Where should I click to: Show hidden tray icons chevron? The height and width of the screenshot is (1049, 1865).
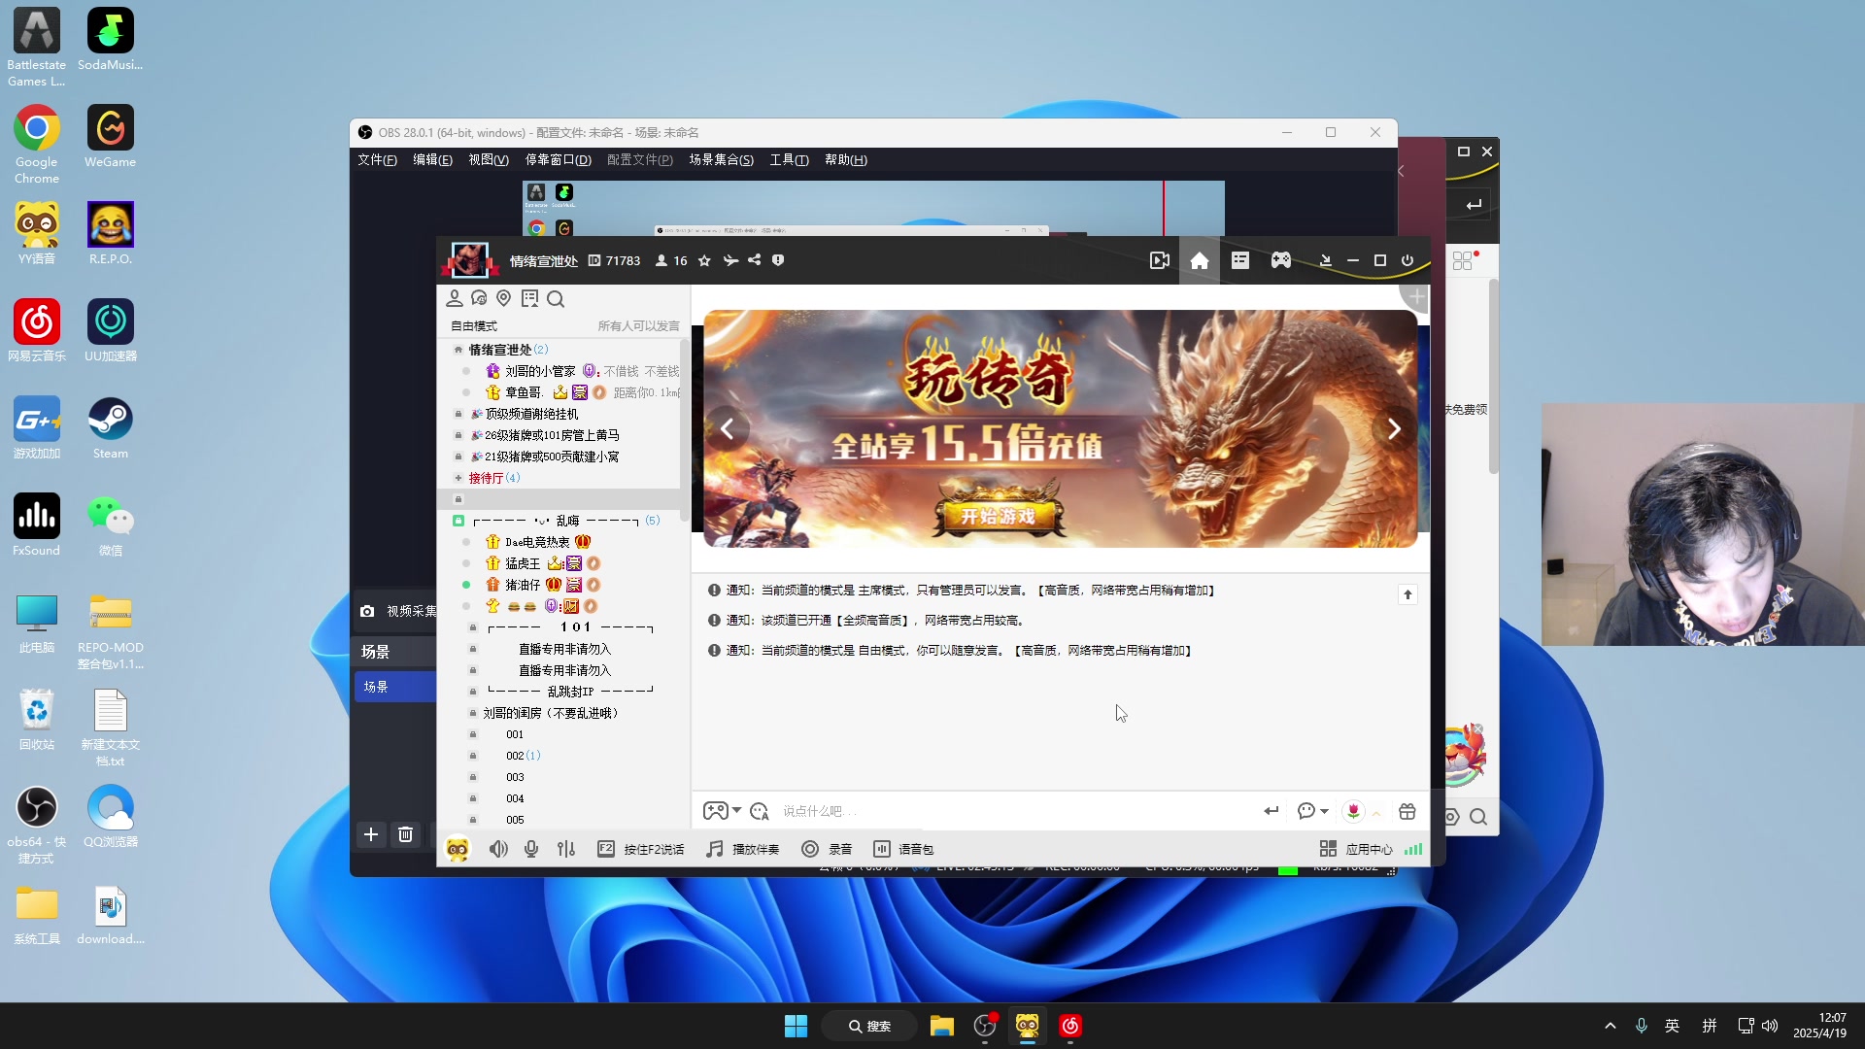1610,1026
